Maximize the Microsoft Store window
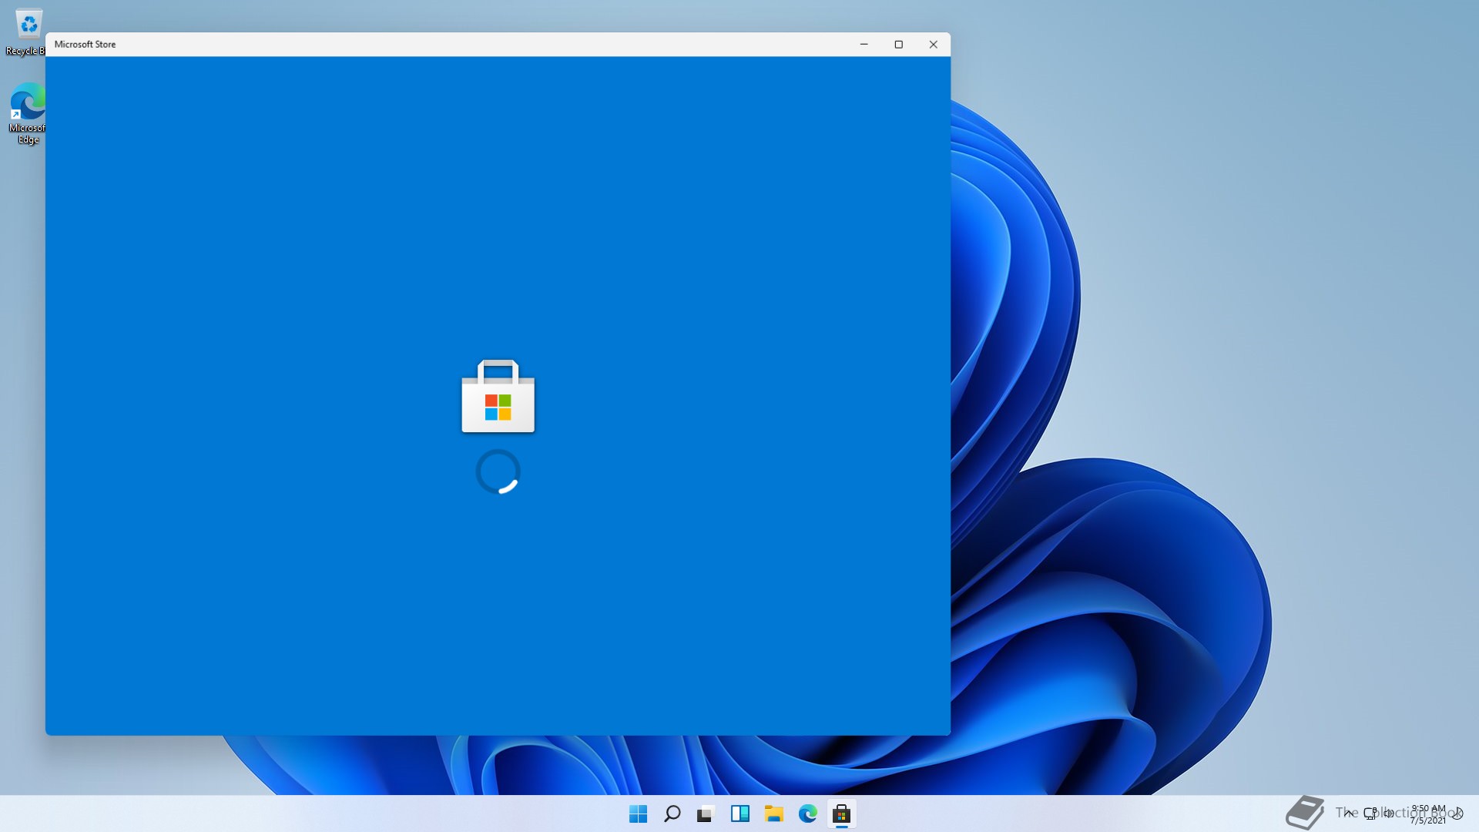This screenshot has width=1479, height=832. coord(898,45)
